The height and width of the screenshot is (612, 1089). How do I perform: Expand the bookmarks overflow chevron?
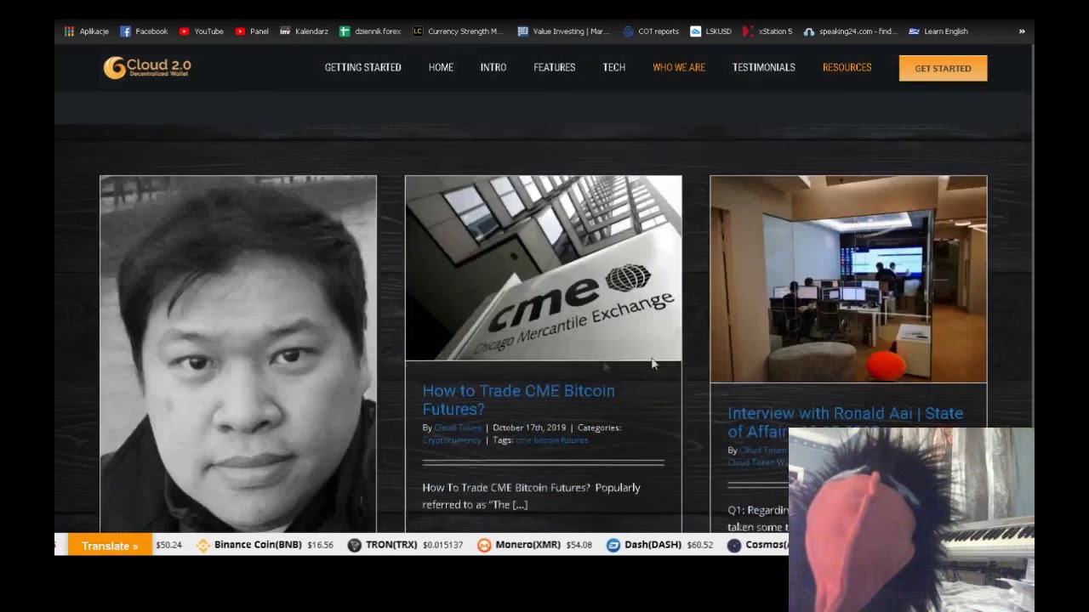pos(1022,31)
